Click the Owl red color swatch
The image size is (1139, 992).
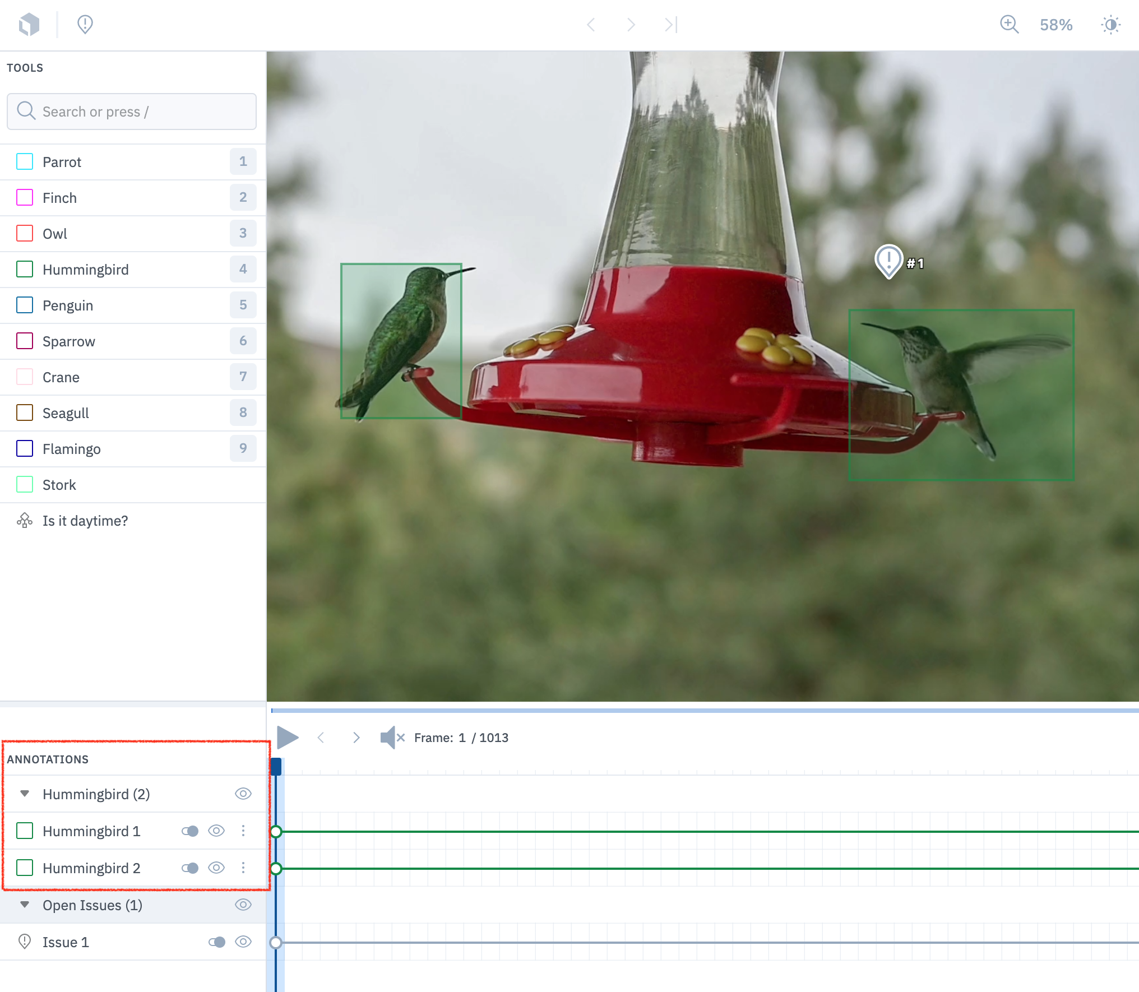pos(25,233)
